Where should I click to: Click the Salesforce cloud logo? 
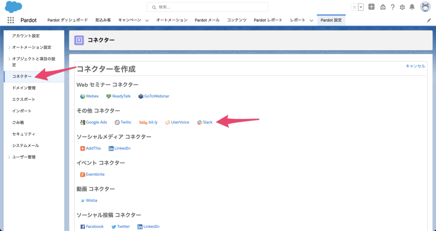13,7
